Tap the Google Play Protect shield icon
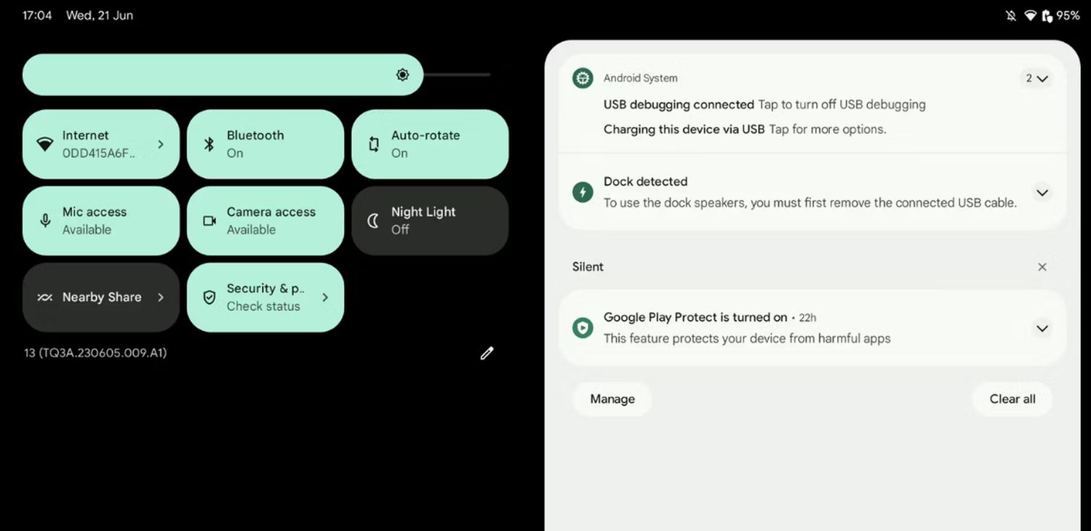Screen dimensions: 1091x531 click(x=583, y=328)
